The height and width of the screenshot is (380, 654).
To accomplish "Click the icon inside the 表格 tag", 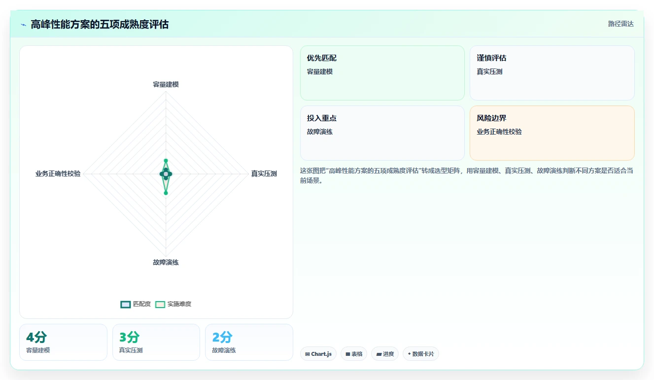I will pyautogui.click(x=347, y=354).
